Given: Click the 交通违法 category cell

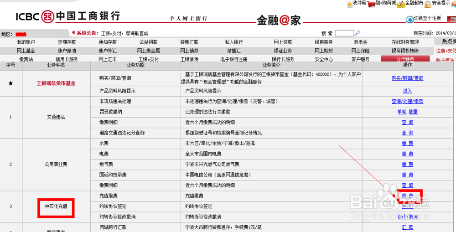Looking at the screenshot, I should coord(56,117).
